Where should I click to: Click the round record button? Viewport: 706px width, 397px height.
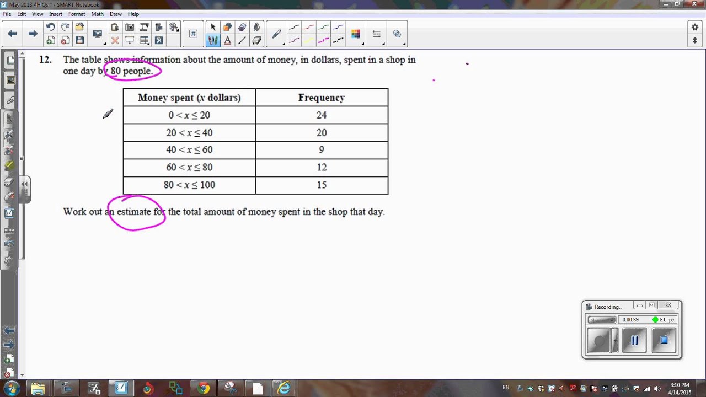599,341
